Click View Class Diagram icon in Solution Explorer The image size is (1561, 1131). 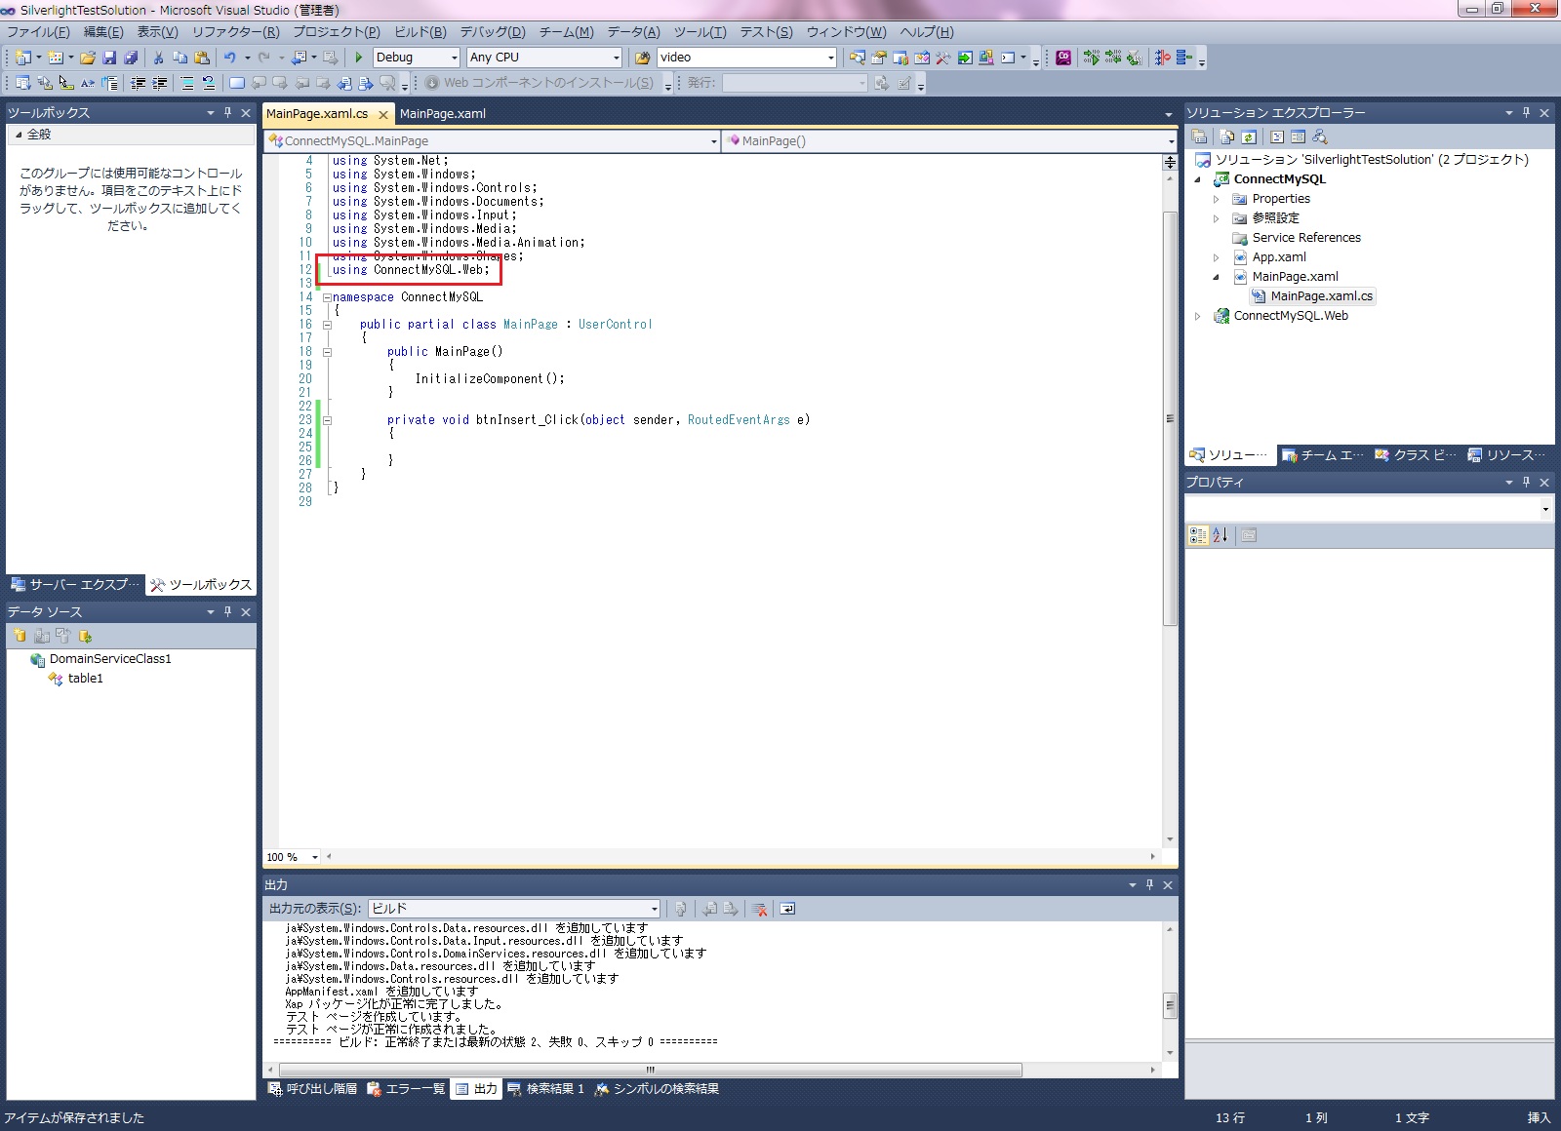1320,136
